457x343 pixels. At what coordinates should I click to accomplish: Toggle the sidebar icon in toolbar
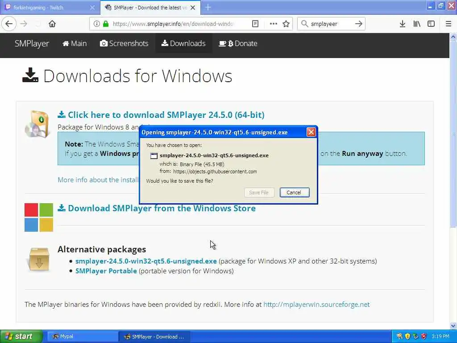[431, 24]
